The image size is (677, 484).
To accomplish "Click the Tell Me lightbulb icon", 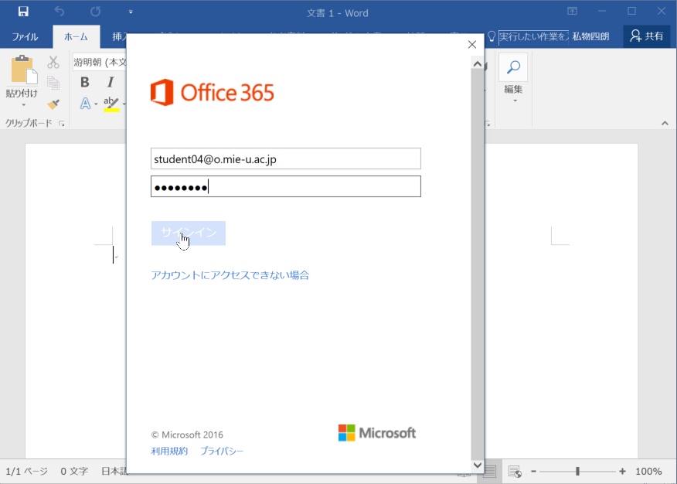I will pyautogui.click(x=492, y=36).
